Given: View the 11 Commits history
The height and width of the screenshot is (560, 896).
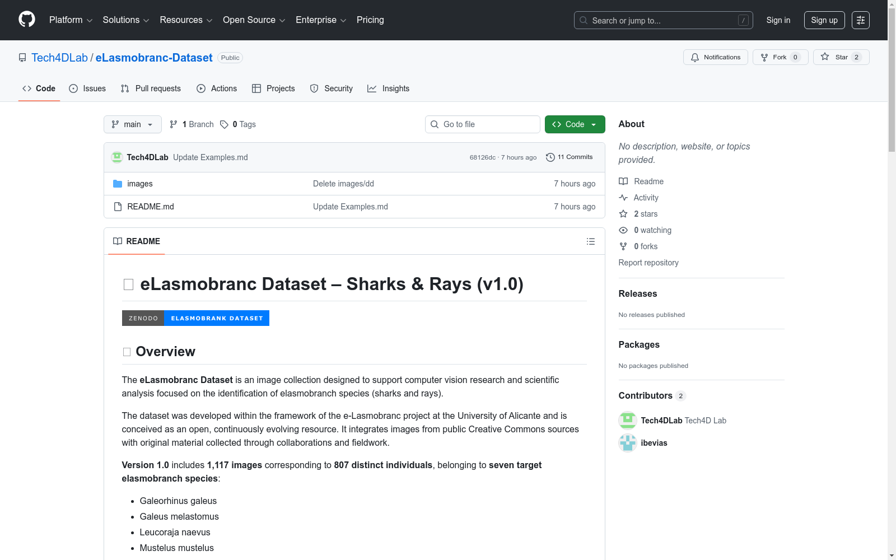Looking at the screenshot, I should [x=570, y=157].
